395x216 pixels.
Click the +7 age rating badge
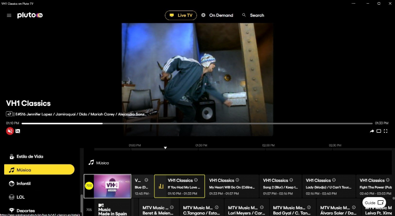click(x=9, y=114)
